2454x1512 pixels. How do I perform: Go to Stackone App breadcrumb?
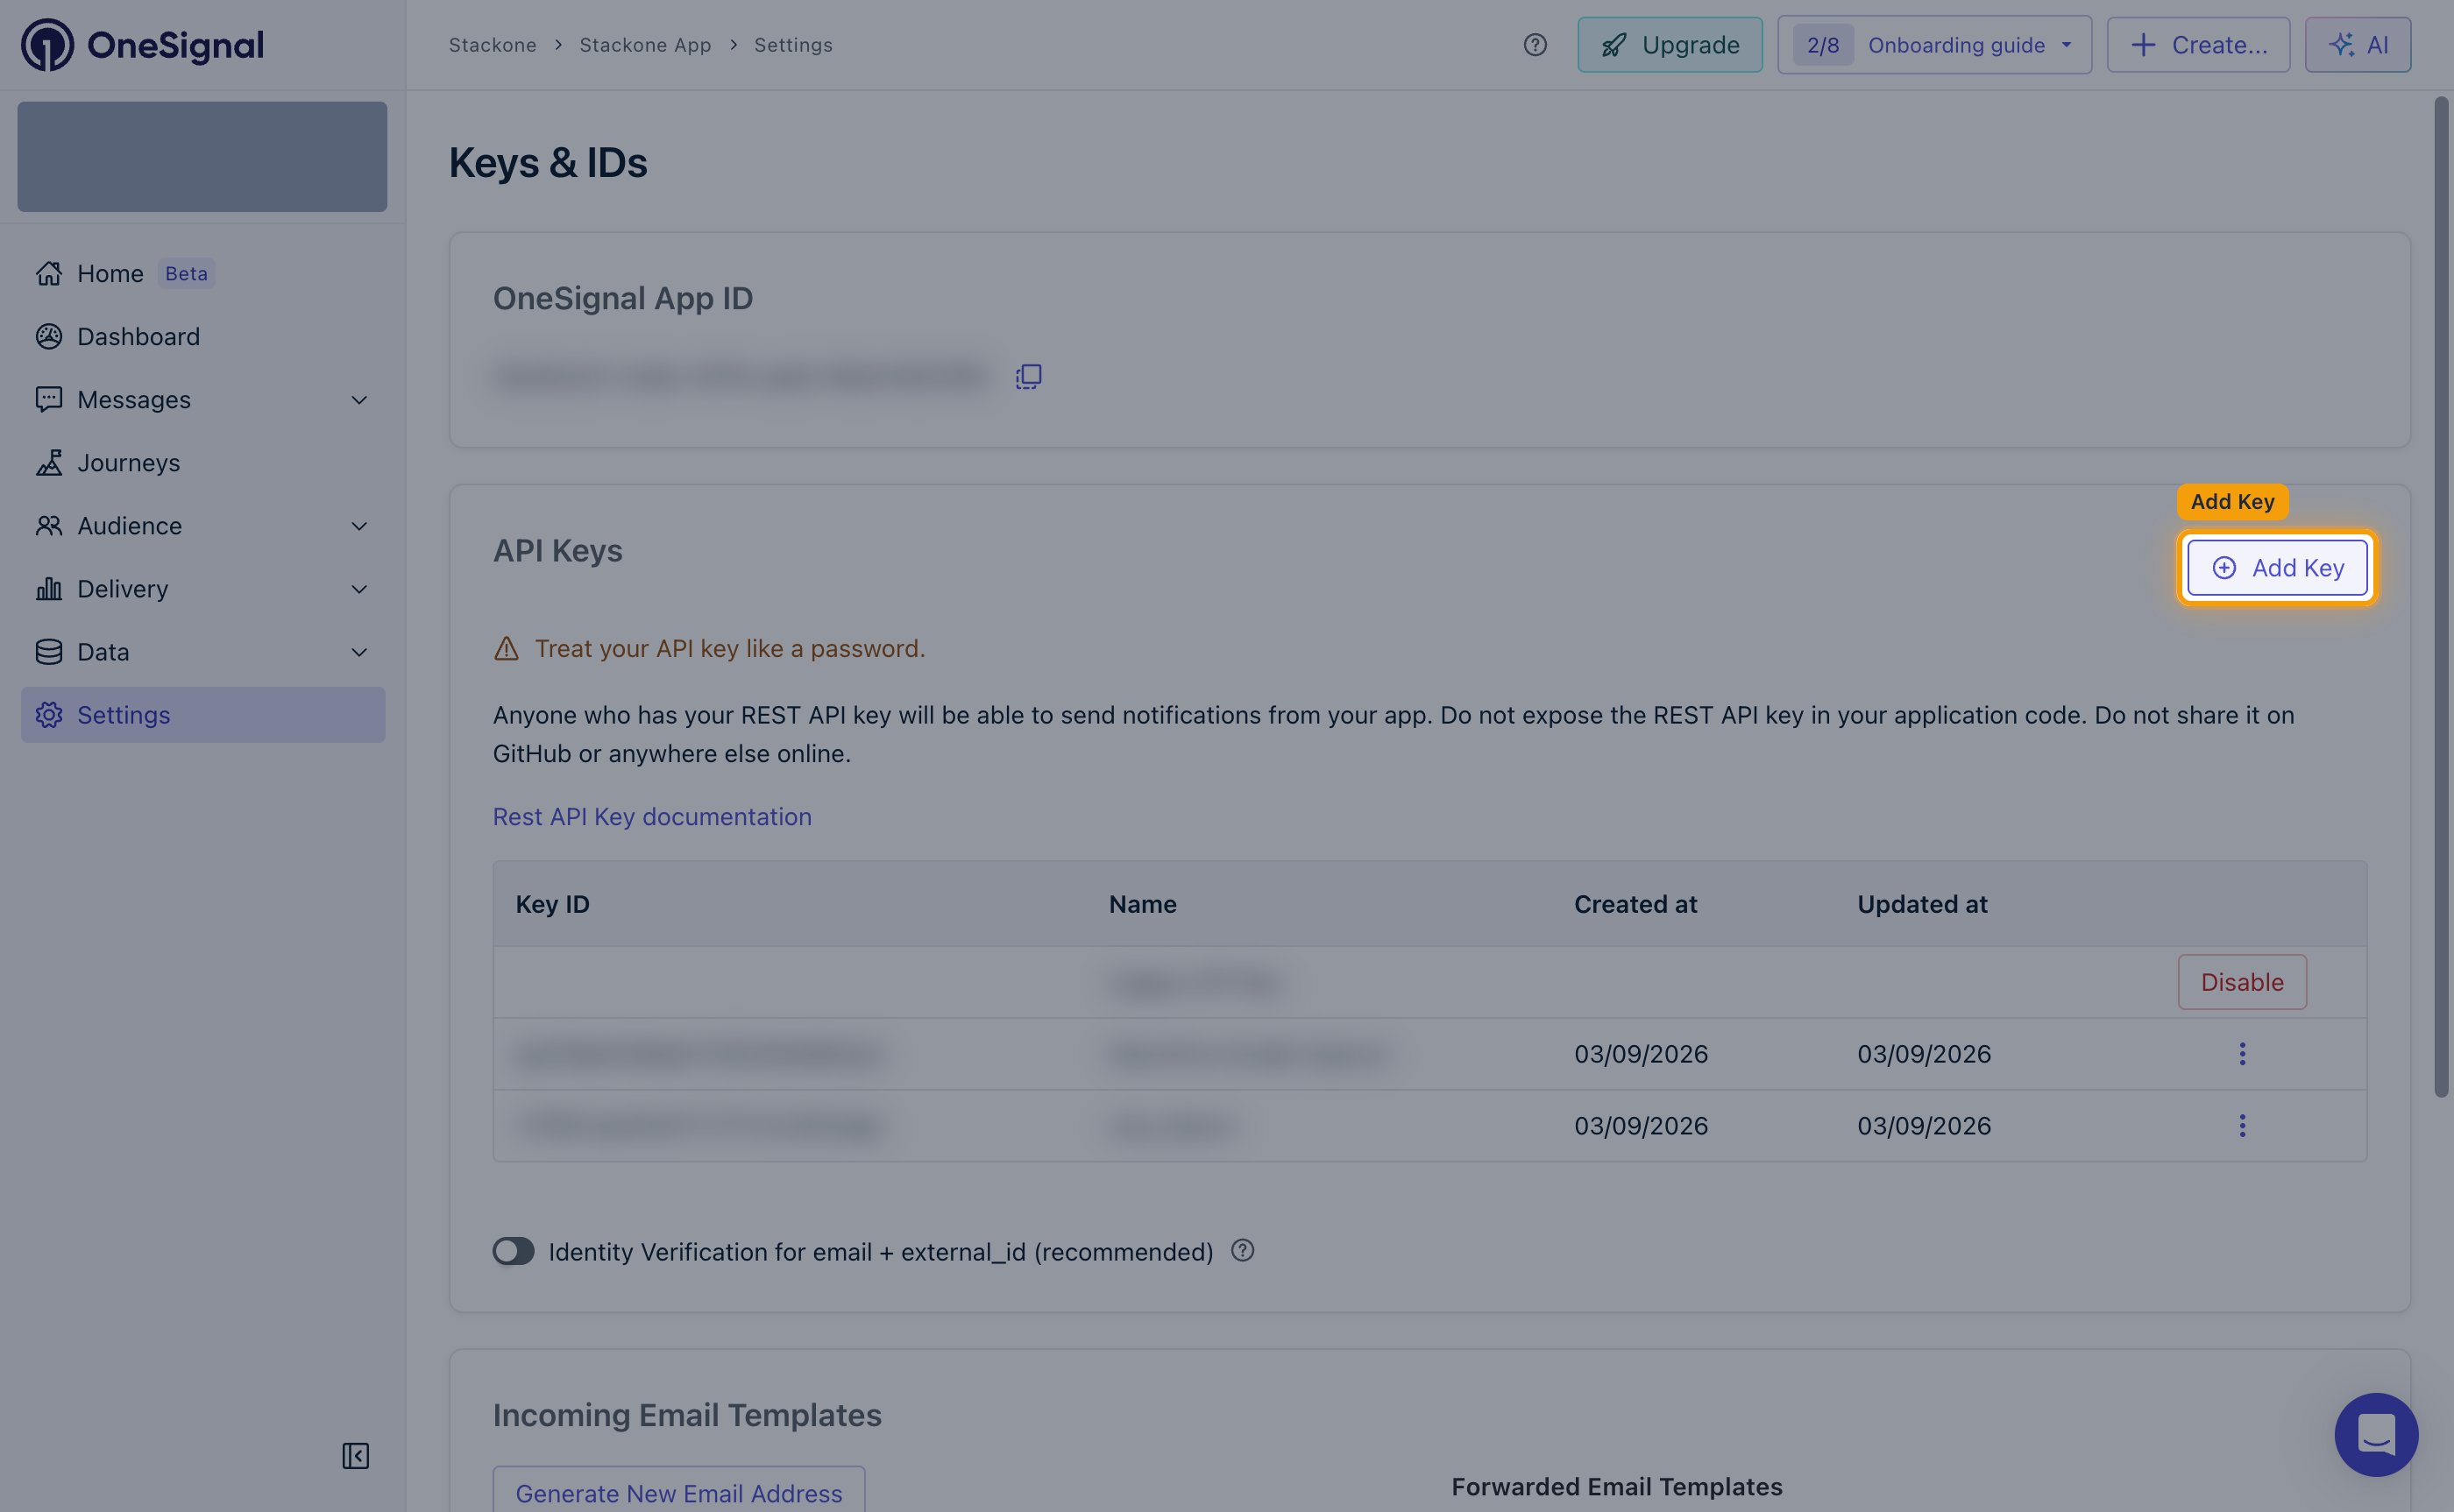[645, 45]
